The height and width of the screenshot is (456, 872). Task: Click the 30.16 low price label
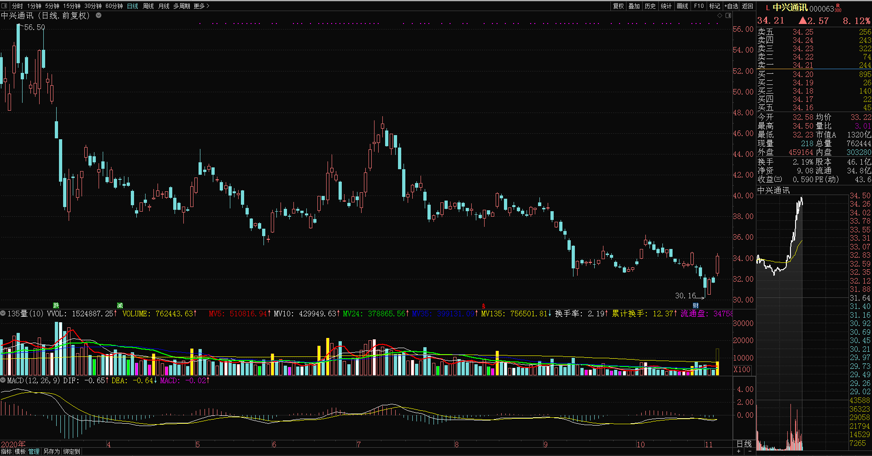[685, 296]
